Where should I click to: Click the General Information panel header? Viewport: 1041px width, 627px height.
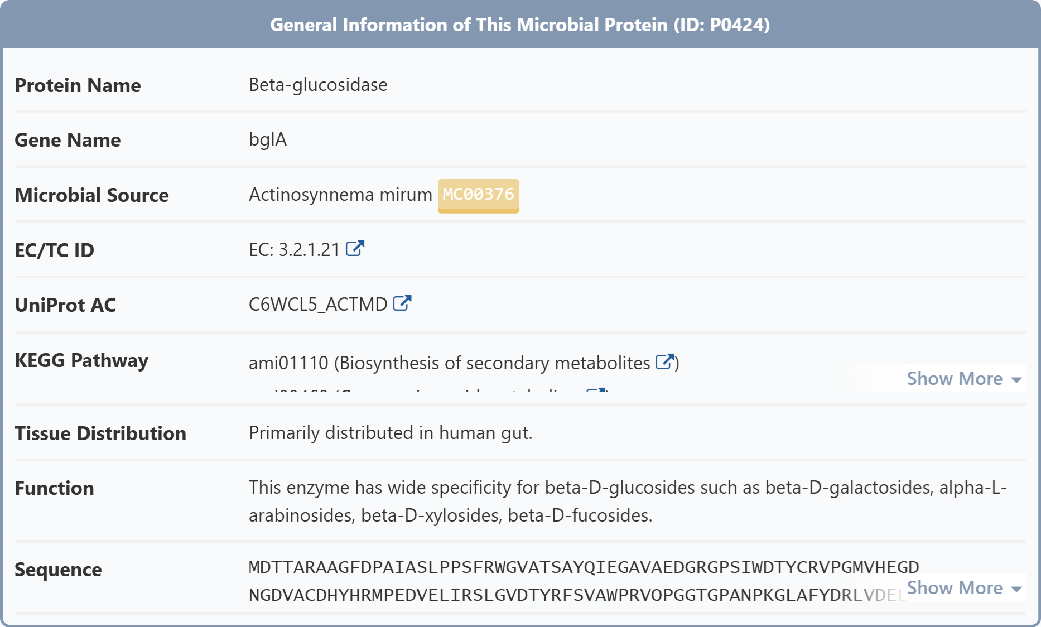click(x=520, y=25)
